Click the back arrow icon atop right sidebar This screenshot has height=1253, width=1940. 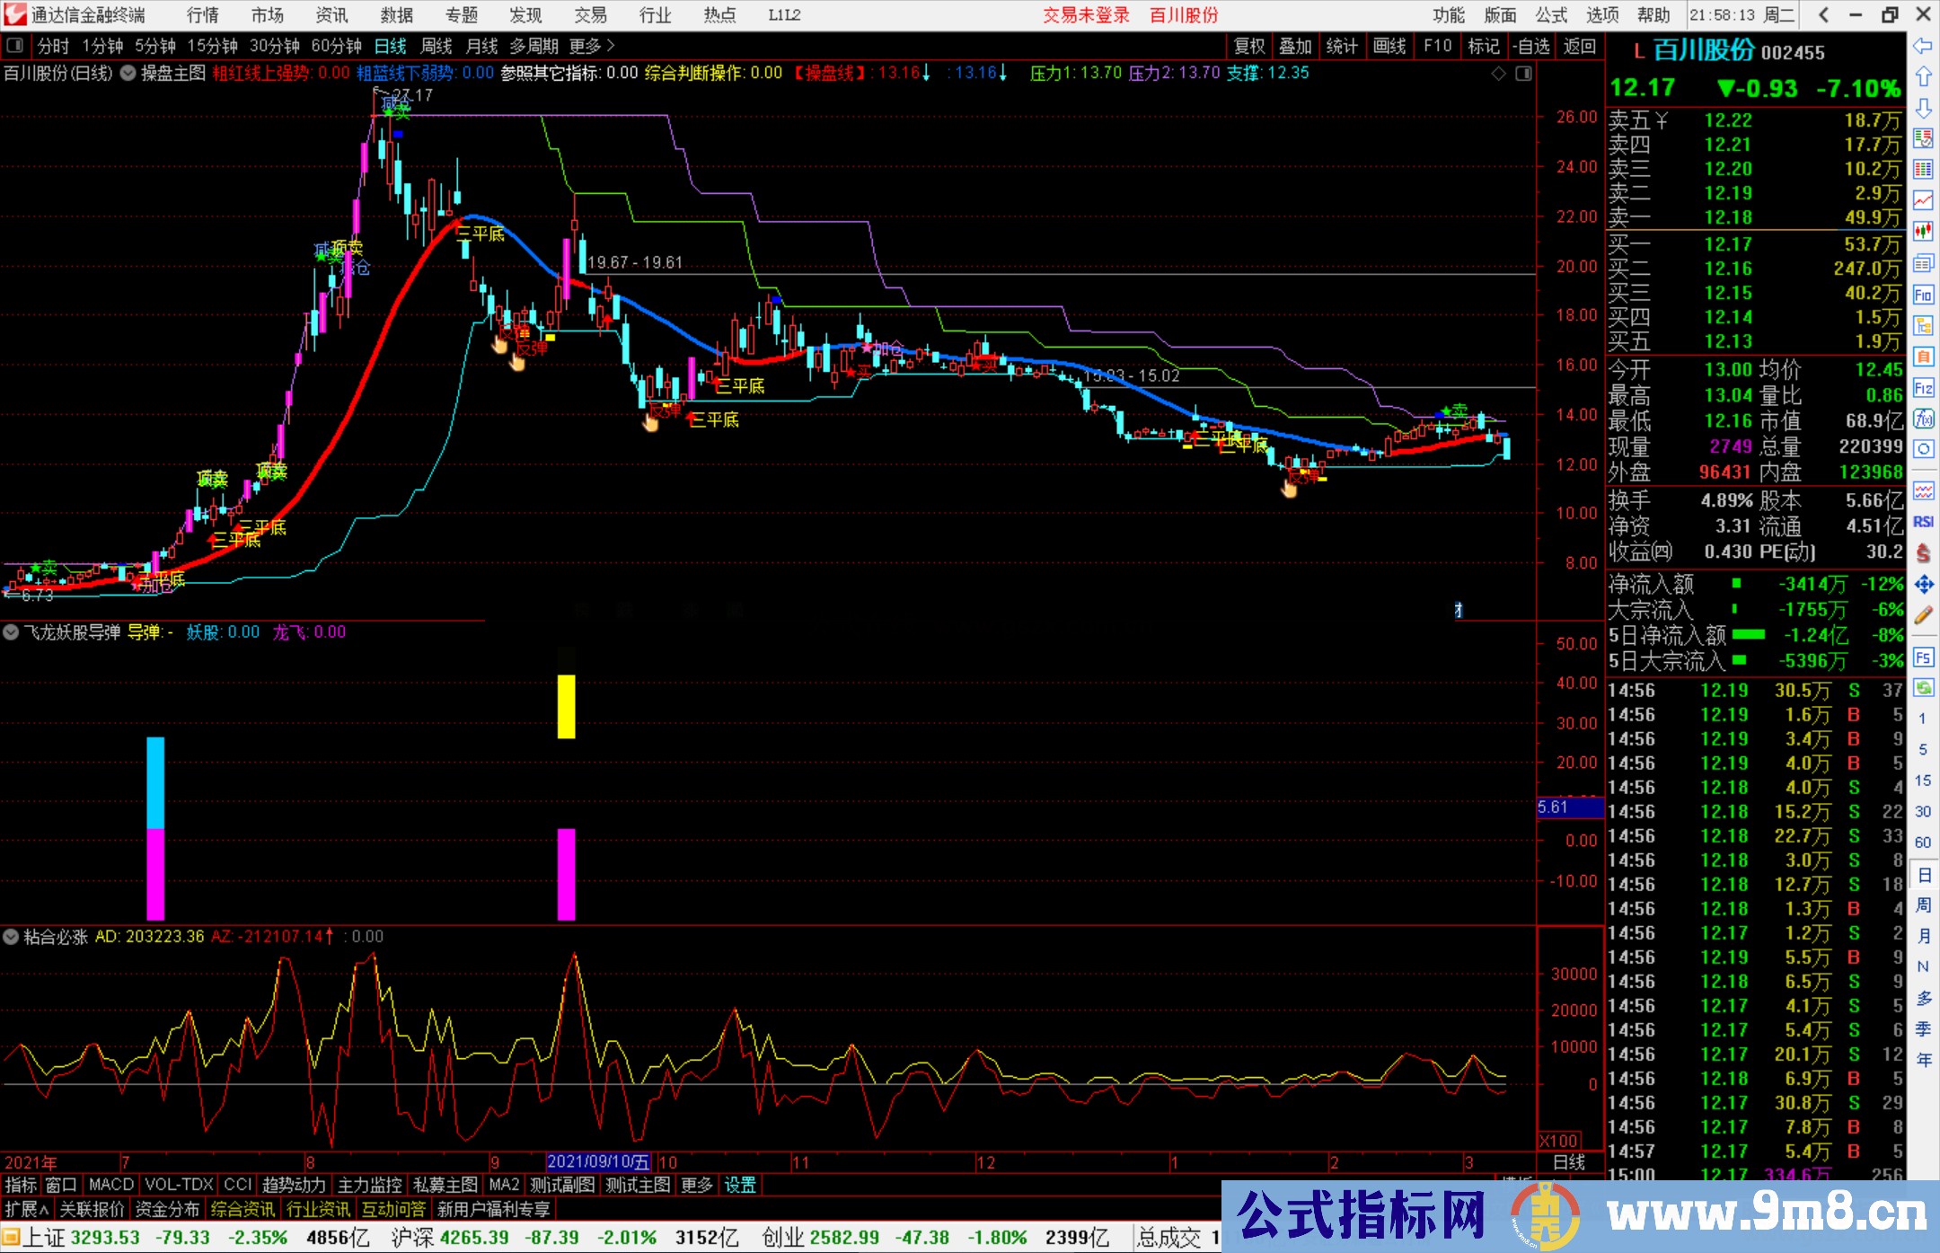pos(1923,47)
